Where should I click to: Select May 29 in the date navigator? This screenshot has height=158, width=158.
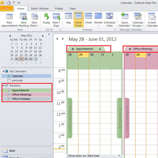pyautogui.click(x=21, y=59)
